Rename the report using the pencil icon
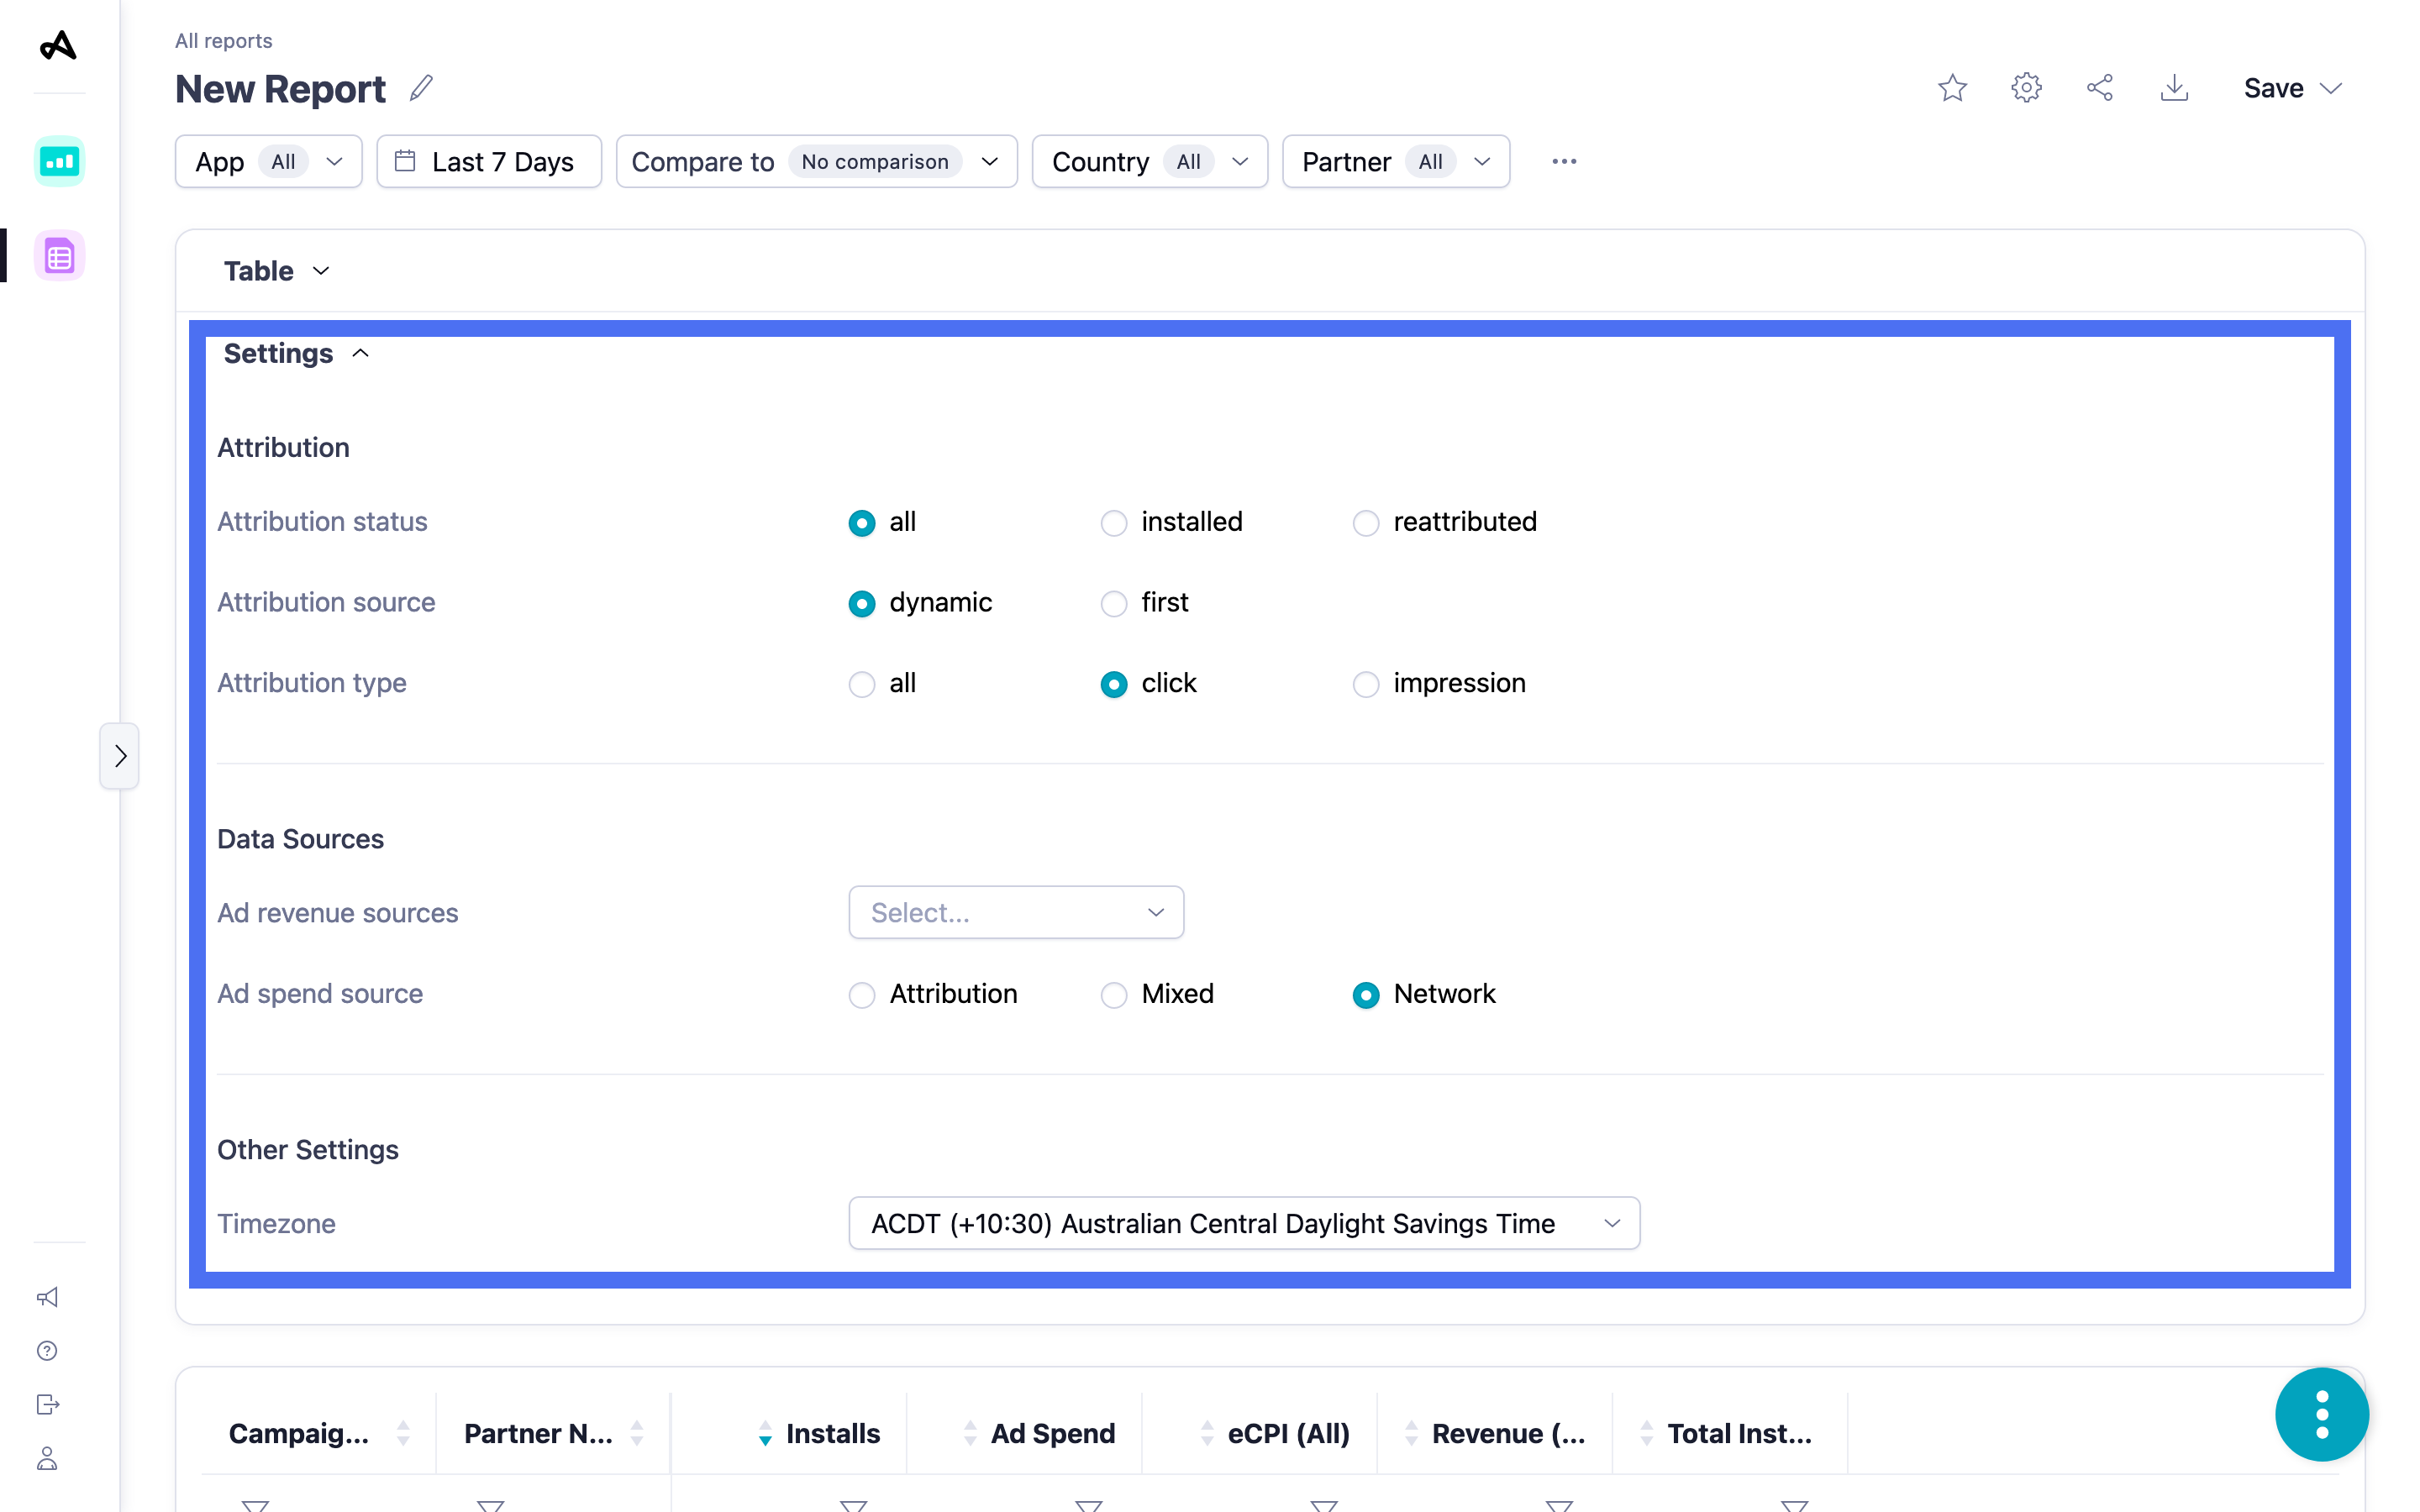 (421, 88)
